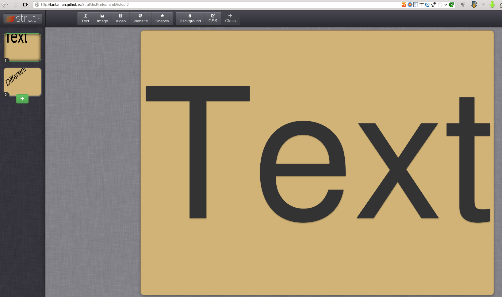The width and height of the screenshot is (502, 297).
Task: Click the blue jQuery swirl icon in URL bar
Action: [427, 5]
